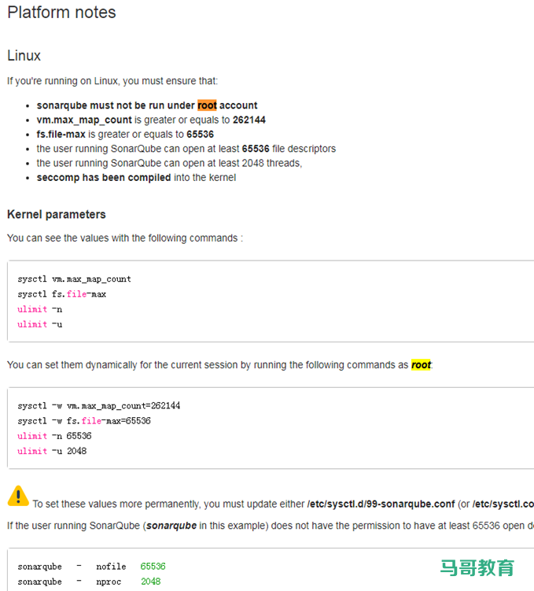Click the bold italic 'sonarqube' word
The width and height of the screenshot is (534, 591).
pos(171,526)
